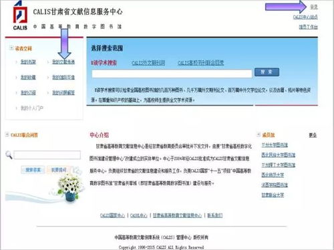
Task: Open the 兰州大学图书馆 member link
Action: (x=275, y=145)
